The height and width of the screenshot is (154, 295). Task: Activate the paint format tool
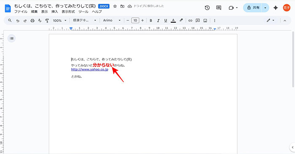click(x=47, y=21)
